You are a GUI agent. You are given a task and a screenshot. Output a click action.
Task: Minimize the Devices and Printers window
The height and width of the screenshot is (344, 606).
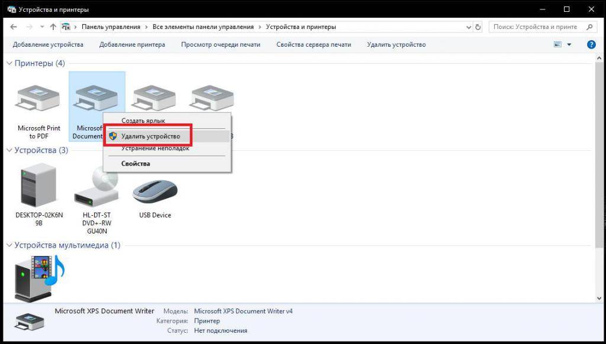(x=542, y=9)
